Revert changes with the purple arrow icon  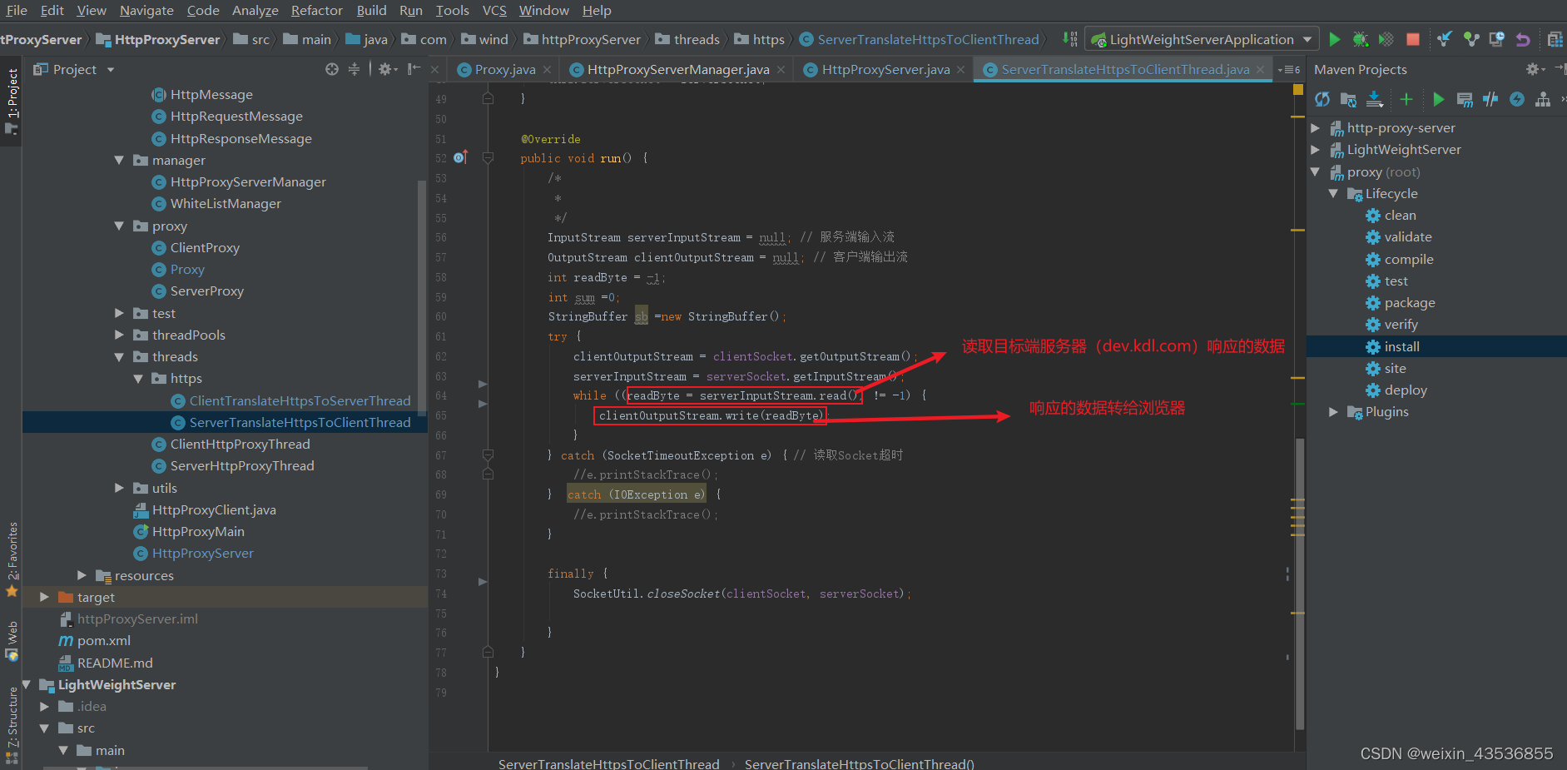click(x=1523, y=39)
